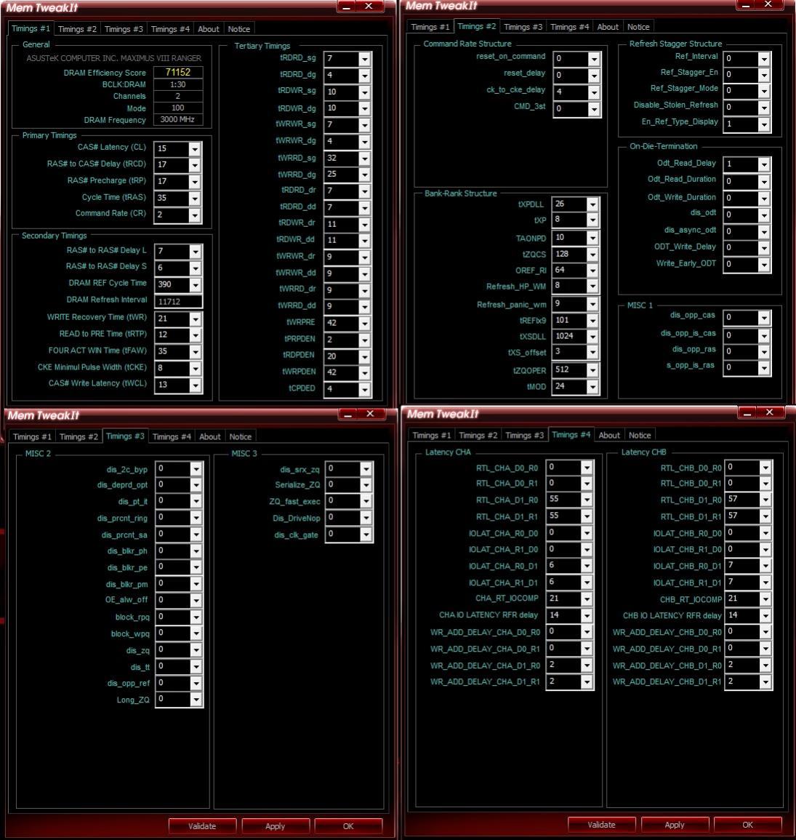Expand Ref_Interval dropdown

(764, 59)
